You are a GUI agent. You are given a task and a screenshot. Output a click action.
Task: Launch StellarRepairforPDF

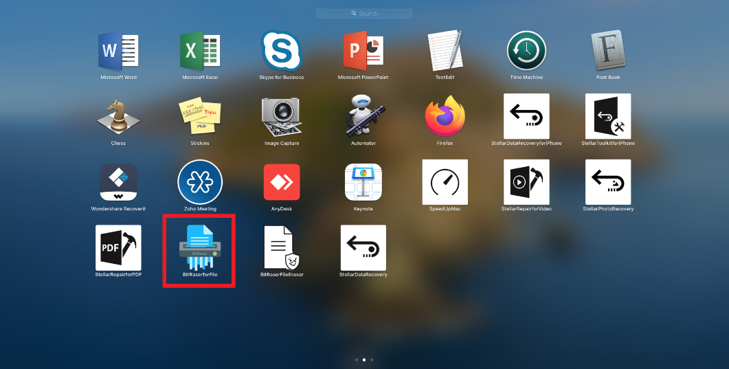[119, 247]
